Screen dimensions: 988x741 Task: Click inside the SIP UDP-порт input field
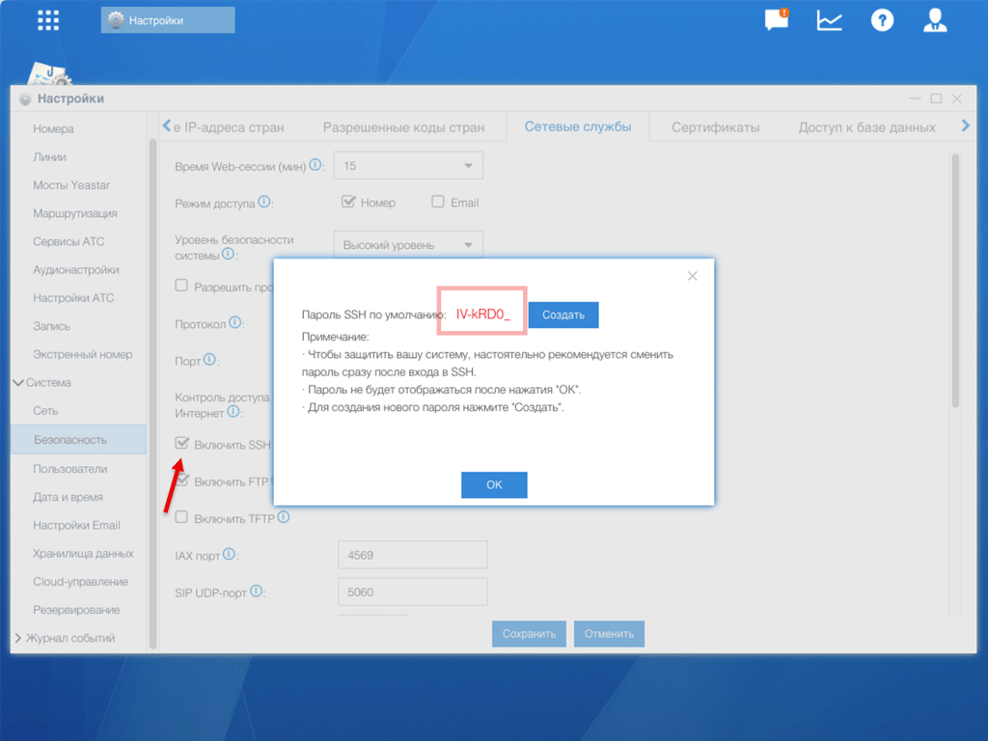(412, 591)
